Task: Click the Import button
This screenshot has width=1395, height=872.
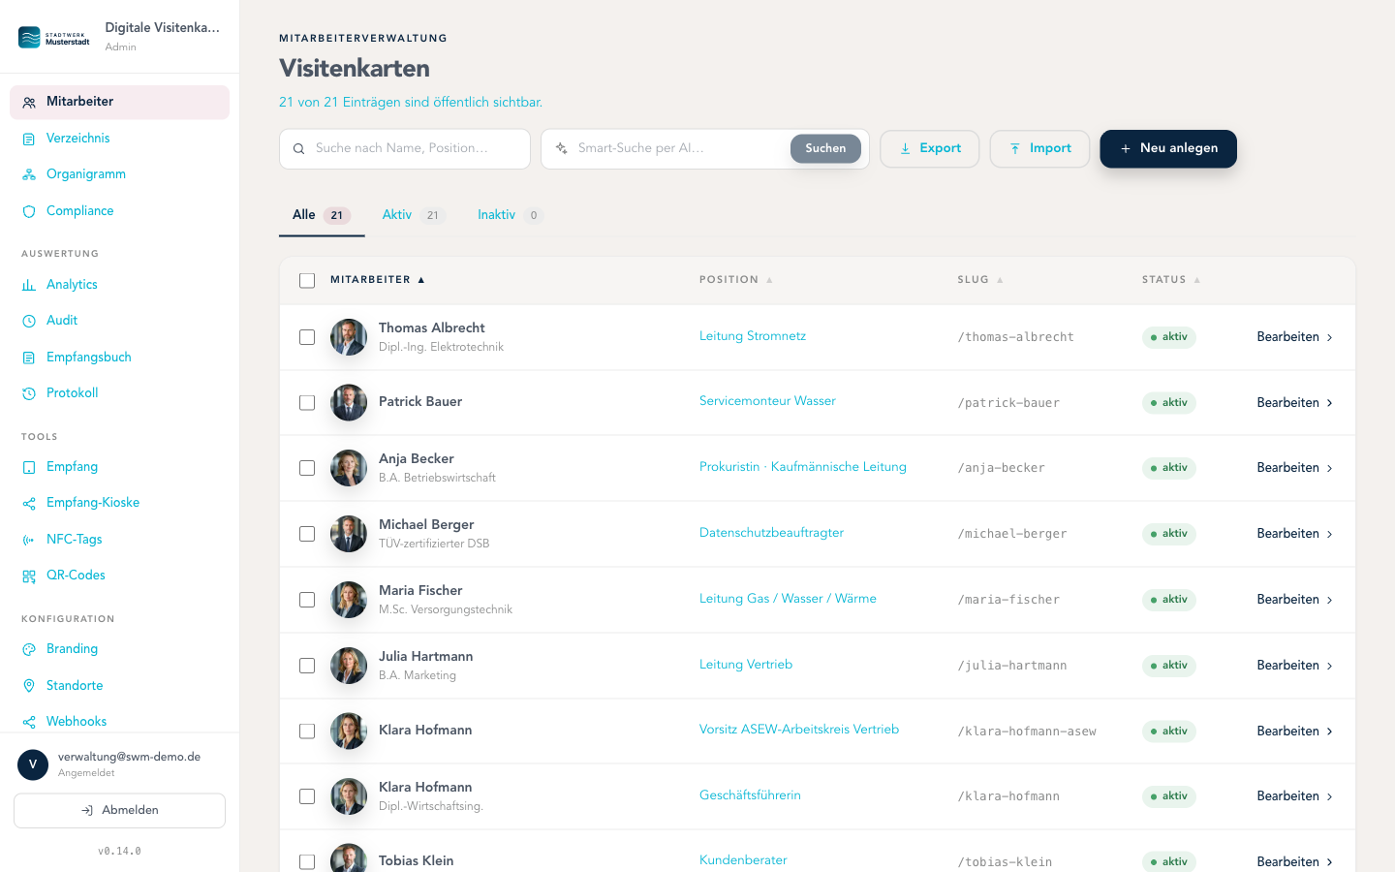Action: (x=1039, y=148)
